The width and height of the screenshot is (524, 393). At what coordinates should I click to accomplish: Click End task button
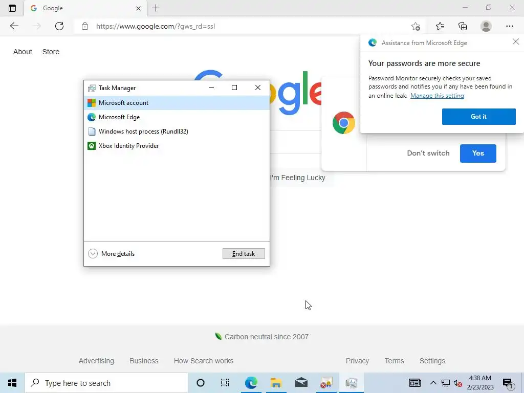[x=244, y=254]
